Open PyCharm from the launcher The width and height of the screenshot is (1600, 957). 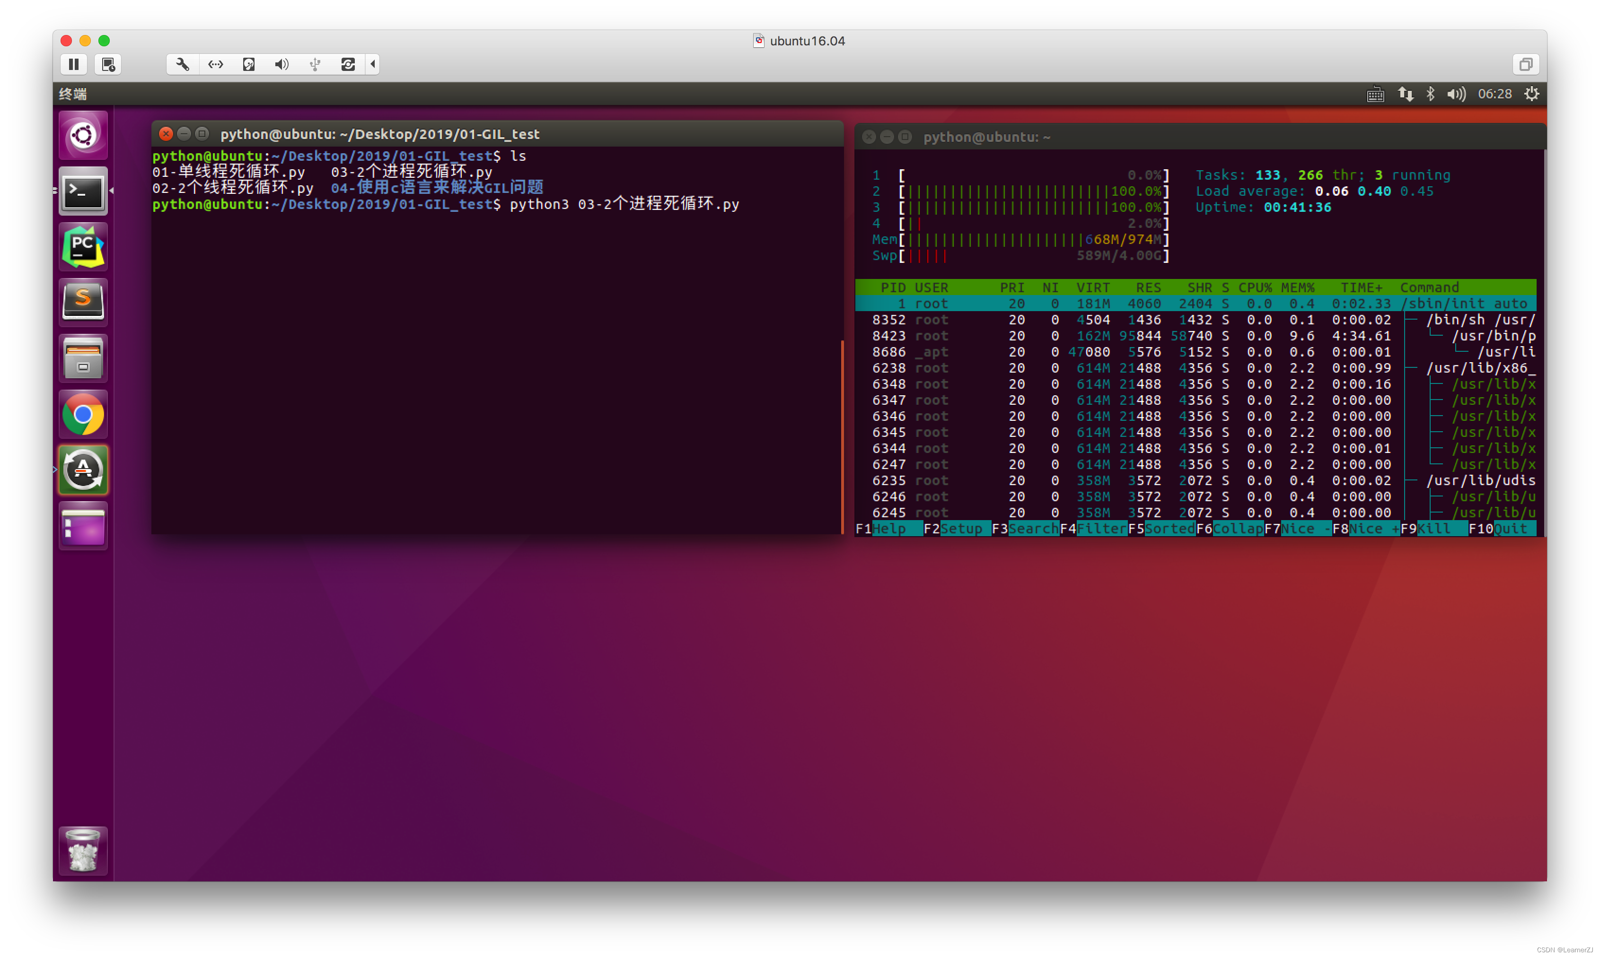(x=83, y=246)
